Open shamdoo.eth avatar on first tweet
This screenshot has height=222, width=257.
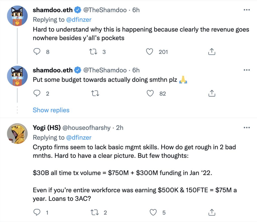click(17, 16)
